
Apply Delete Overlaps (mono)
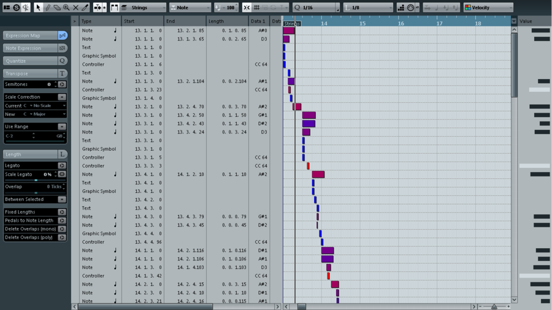(34, 229)
